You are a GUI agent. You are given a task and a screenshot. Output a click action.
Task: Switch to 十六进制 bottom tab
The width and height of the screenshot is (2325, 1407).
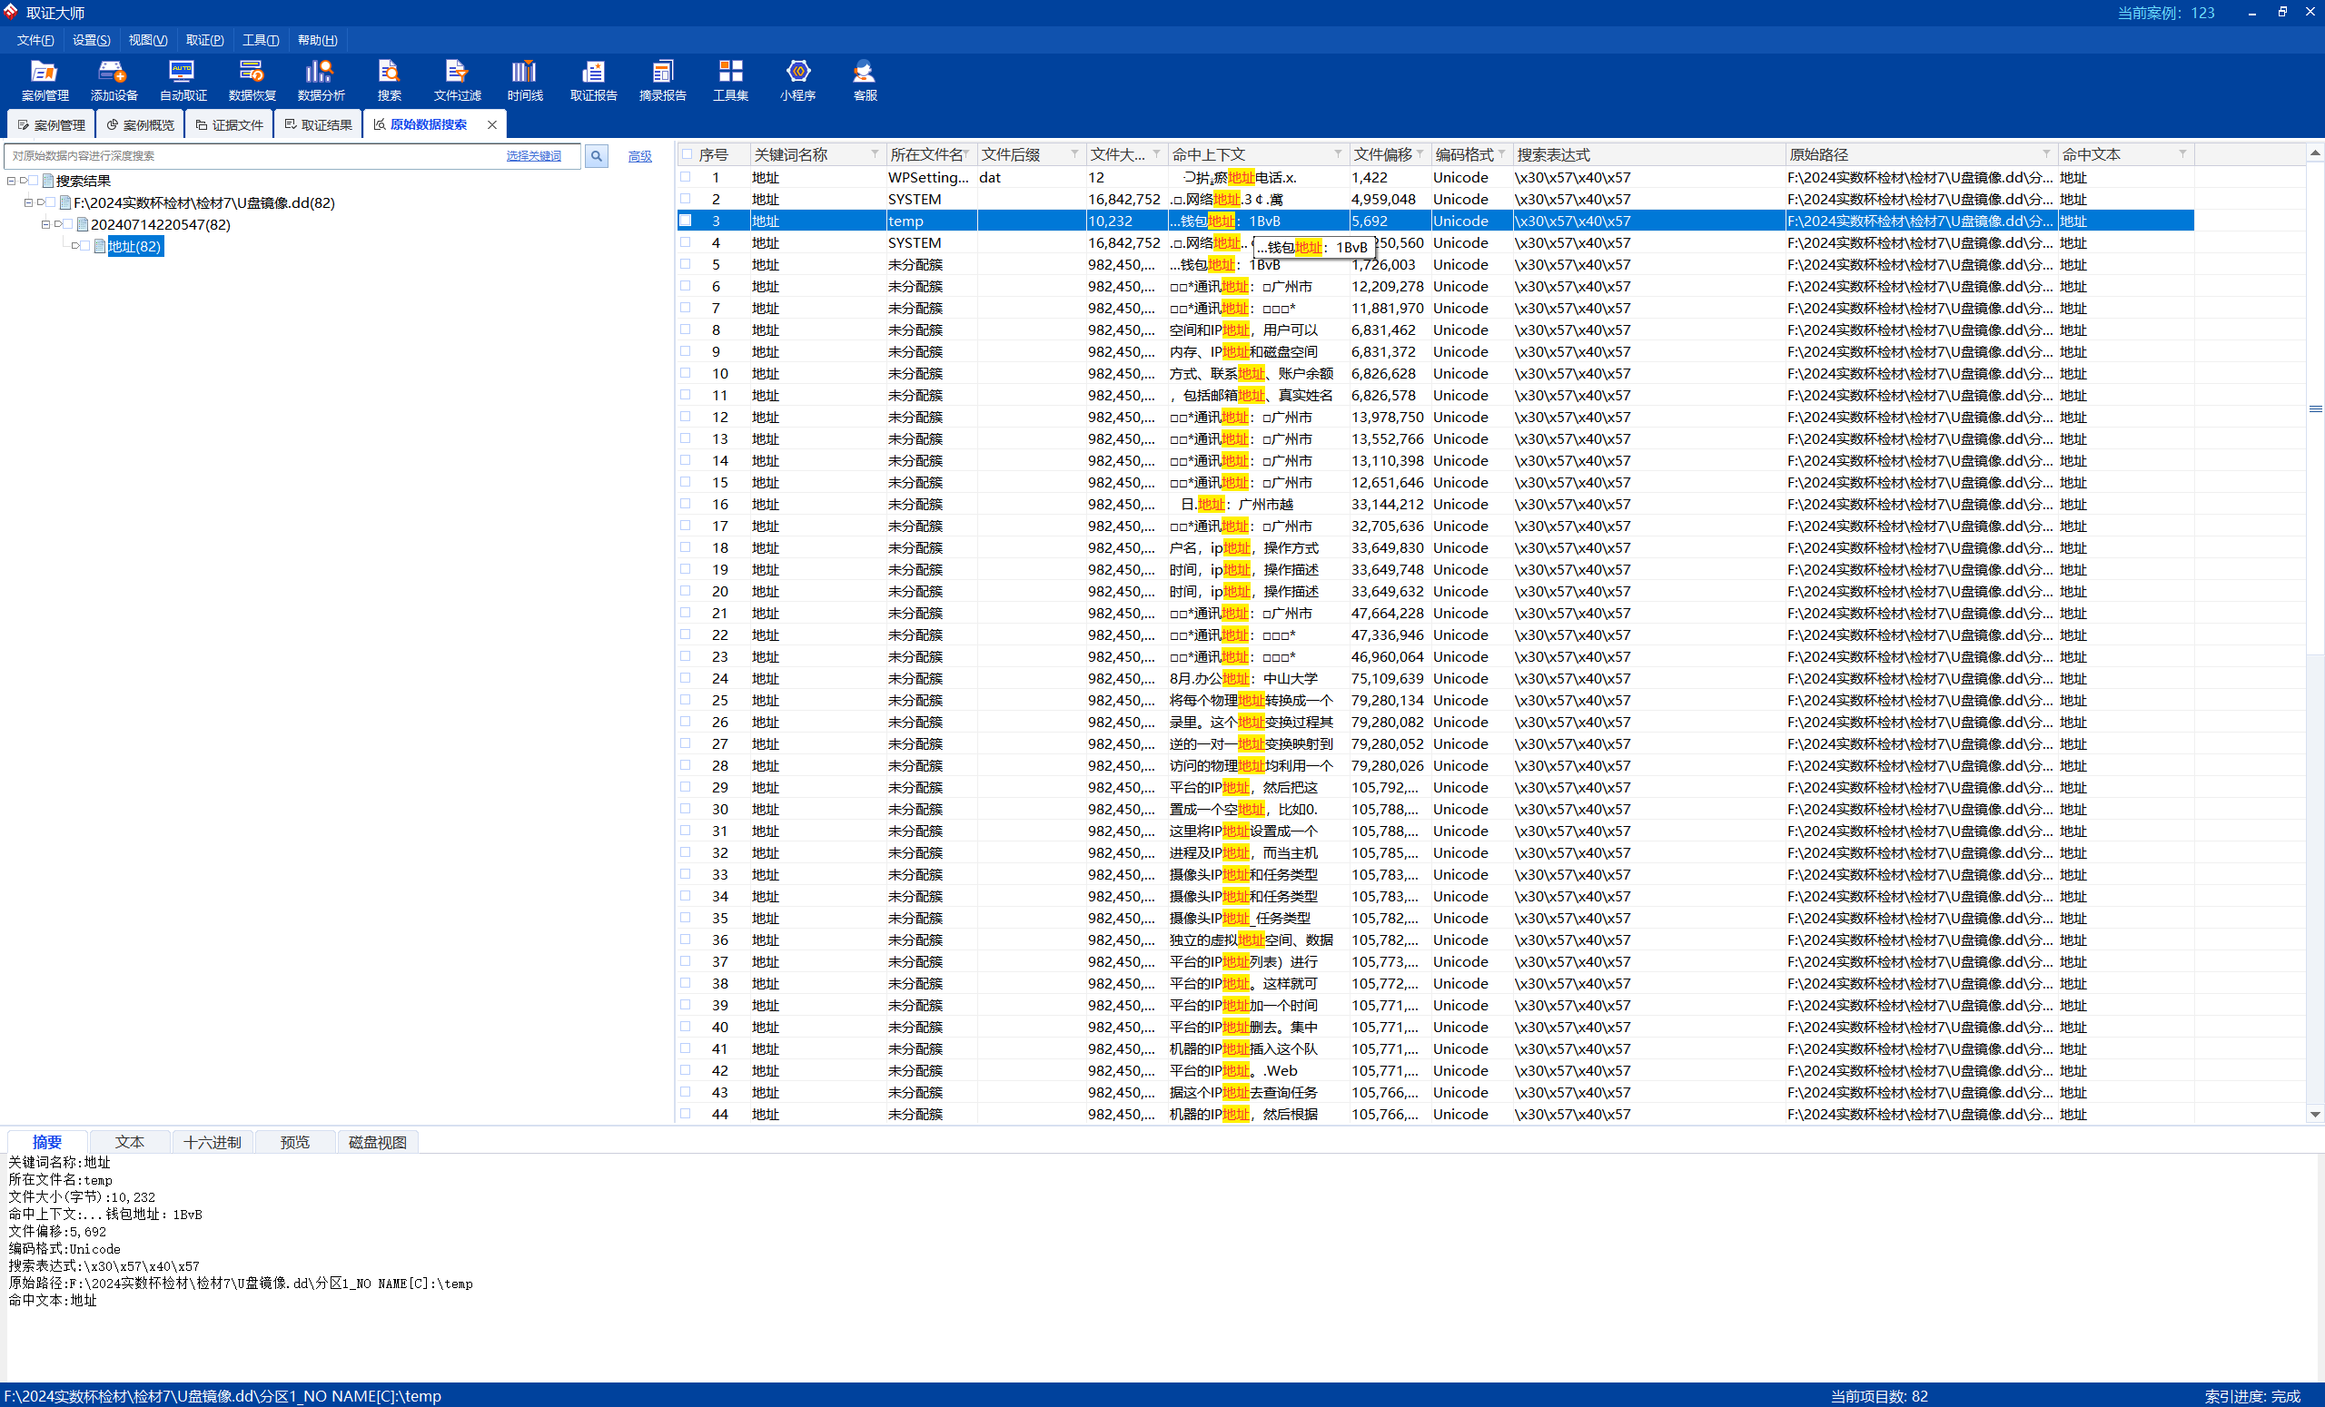point(213,1142)
